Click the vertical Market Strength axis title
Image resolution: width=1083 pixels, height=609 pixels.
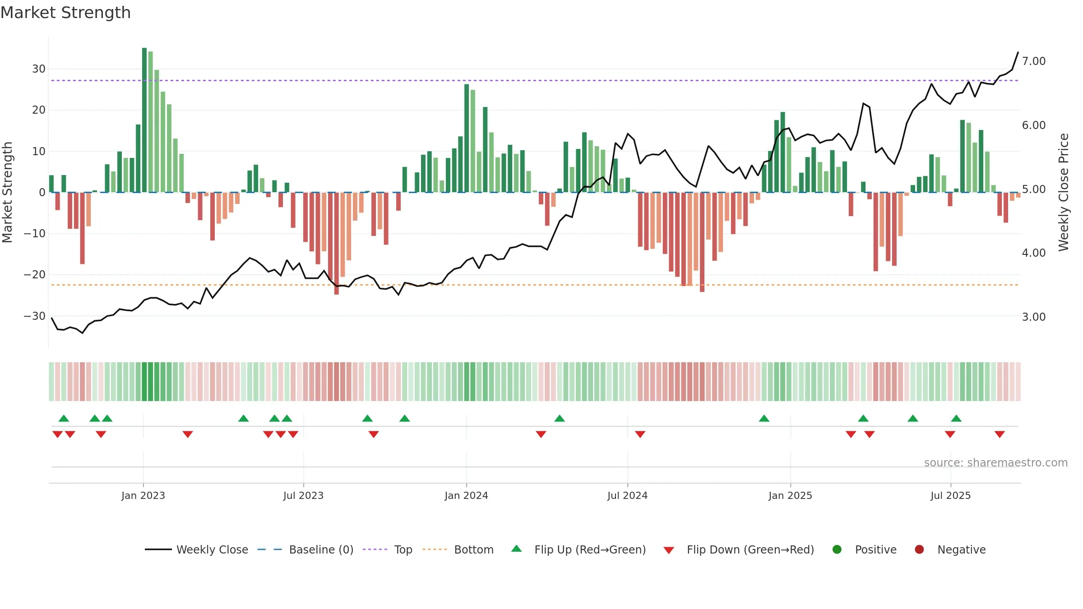7,192
